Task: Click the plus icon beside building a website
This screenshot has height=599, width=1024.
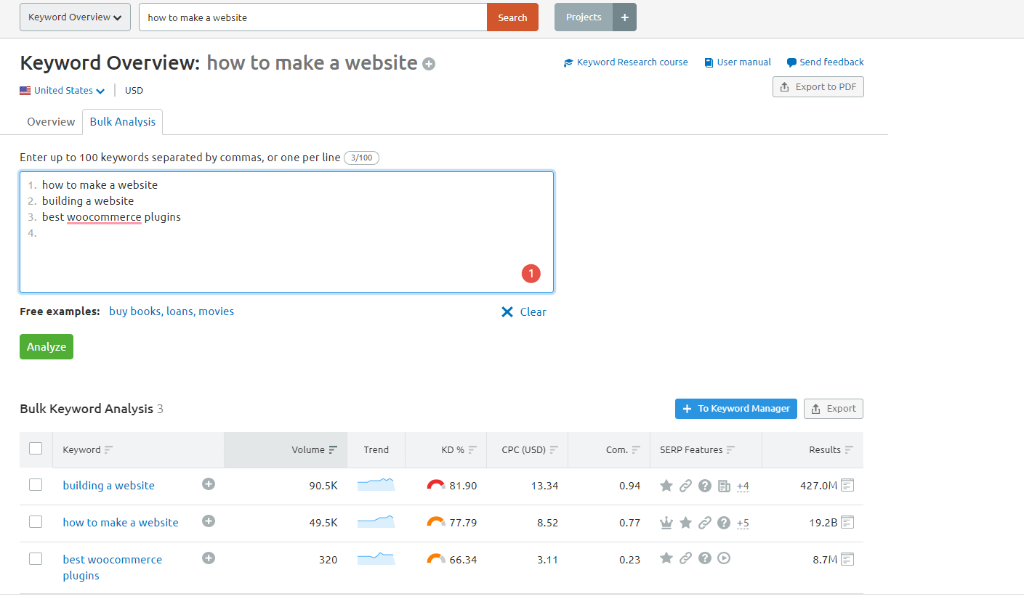Action: tap(209, 484)
